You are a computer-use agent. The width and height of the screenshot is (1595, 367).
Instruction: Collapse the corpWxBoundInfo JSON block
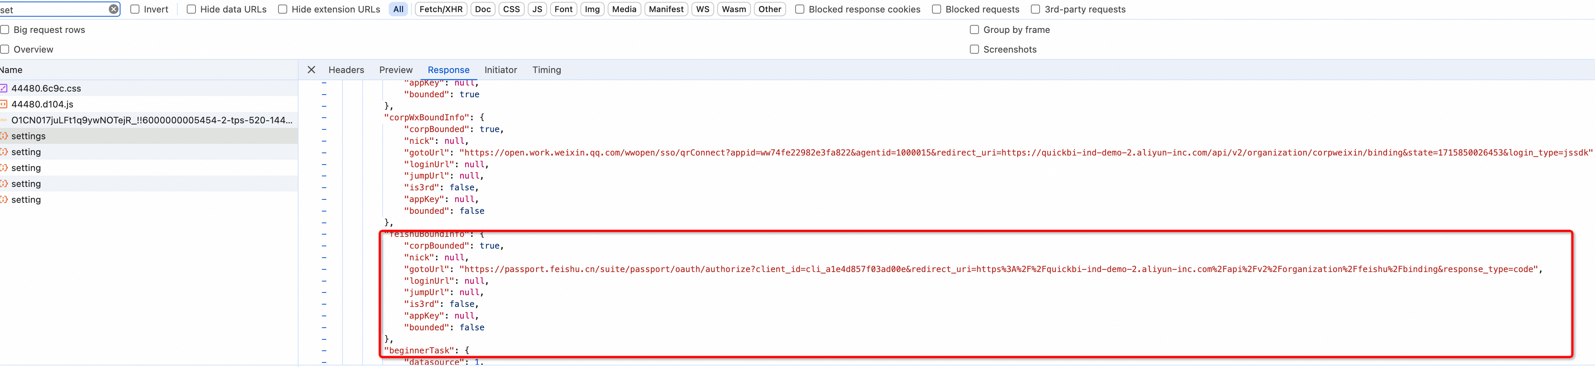pyautogui.click(x=324, y=117)
